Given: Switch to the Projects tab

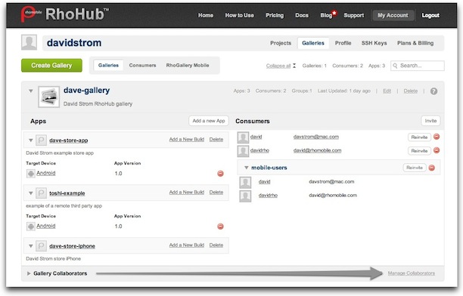Looking at the screenshot, I should point(281,43).
